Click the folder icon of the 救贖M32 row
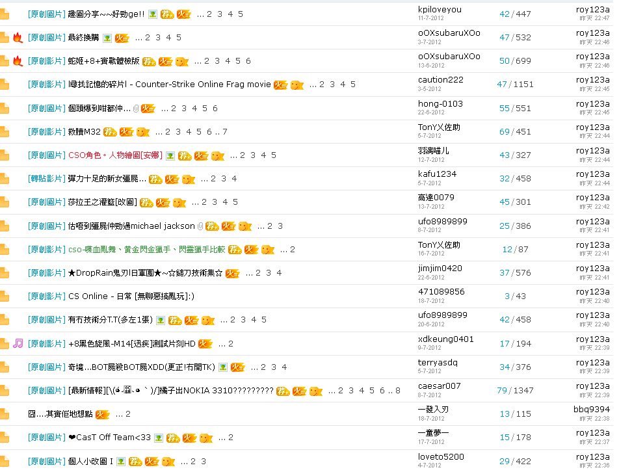Image resolution: width=619 pixels, height=472 pixels. pos(5,132)
